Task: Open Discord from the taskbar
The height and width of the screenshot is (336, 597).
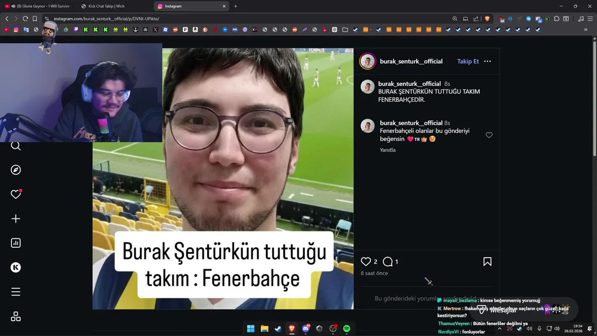Action: point(306,329)
